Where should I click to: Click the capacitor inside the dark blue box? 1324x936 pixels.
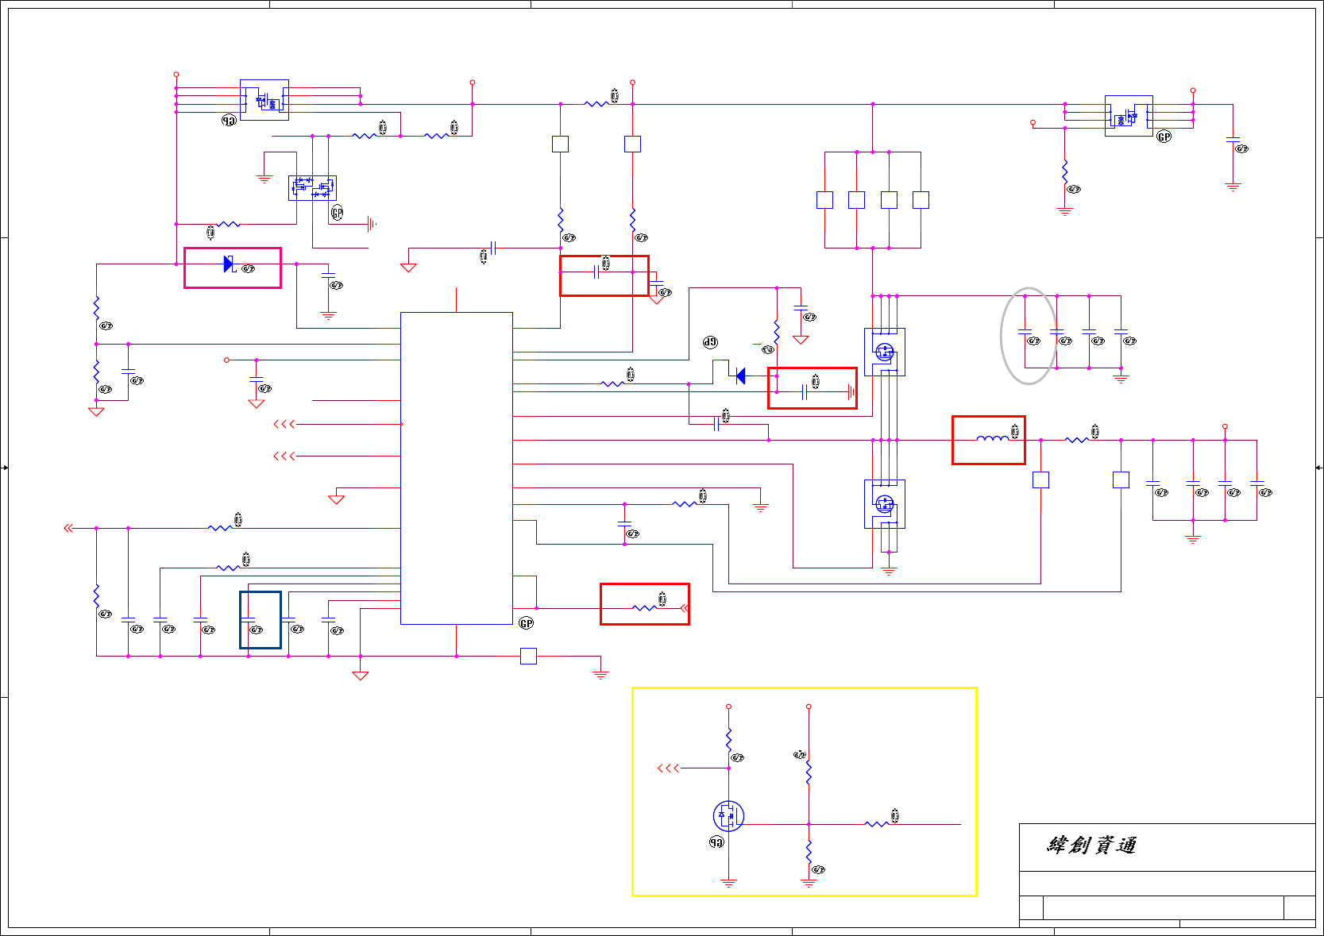tap(249, 618)
